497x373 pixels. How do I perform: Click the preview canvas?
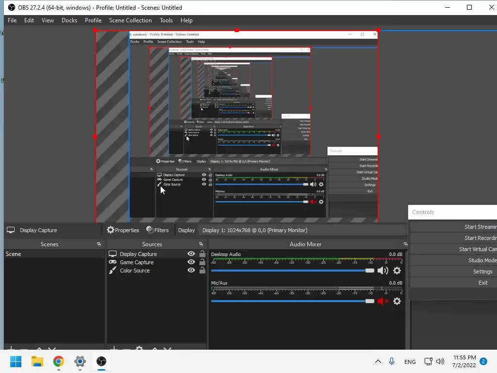[237, 126]
